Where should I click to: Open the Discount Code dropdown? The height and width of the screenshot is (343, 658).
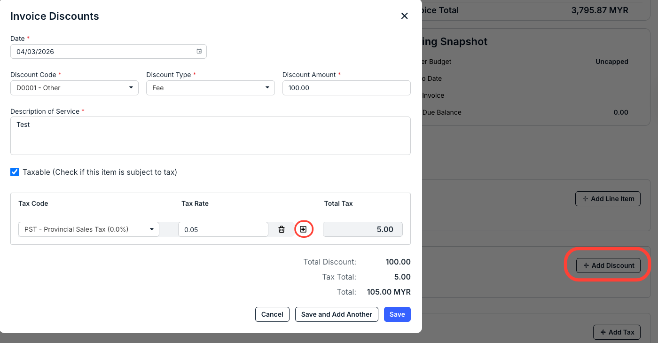[x=74, y=88]
